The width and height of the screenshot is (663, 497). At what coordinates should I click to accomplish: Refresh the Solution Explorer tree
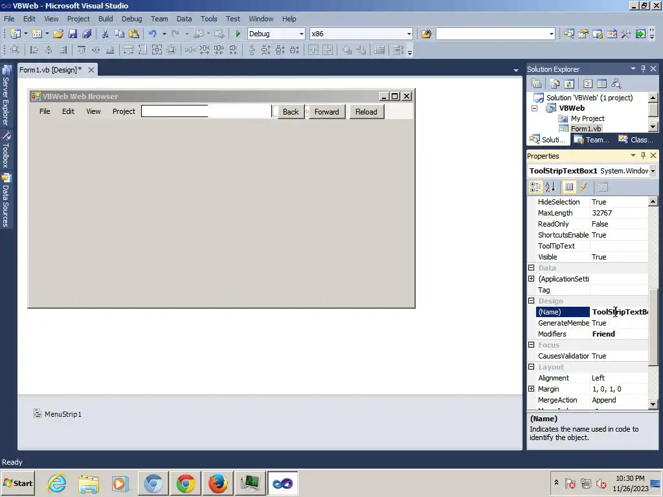[569, 83]
